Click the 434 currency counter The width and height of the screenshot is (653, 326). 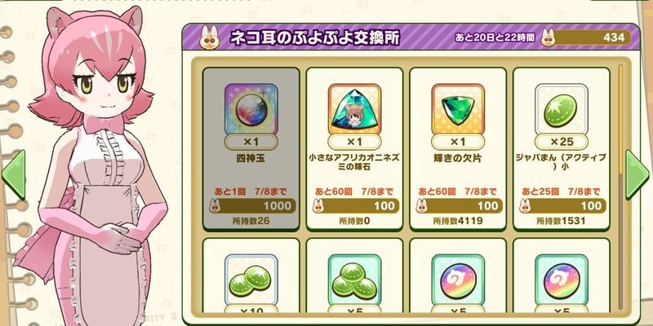[585, 37]
